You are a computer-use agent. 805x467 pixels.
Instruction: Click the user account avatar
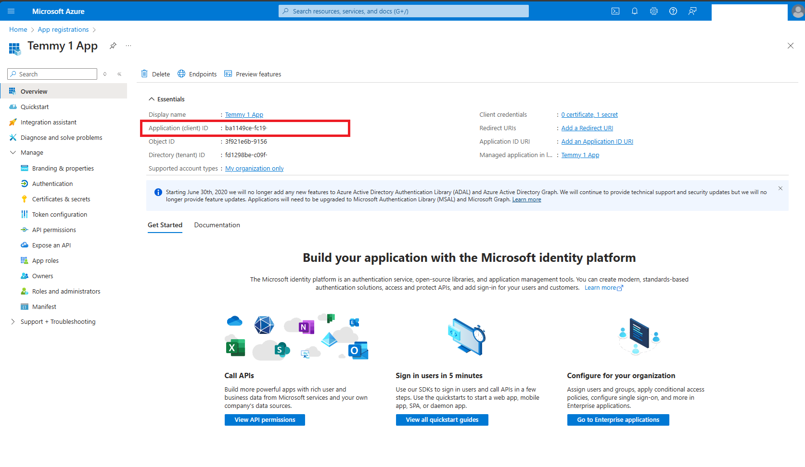(x=798, y=12)
